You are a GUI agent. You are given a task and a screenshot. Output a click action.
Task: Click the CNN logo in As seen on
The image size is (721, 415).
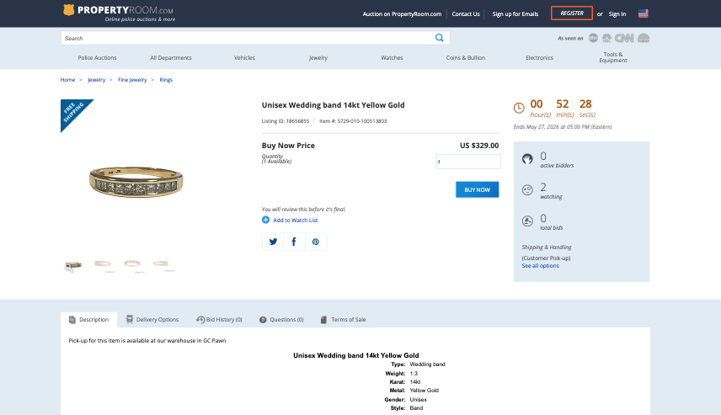coord(624,38)
